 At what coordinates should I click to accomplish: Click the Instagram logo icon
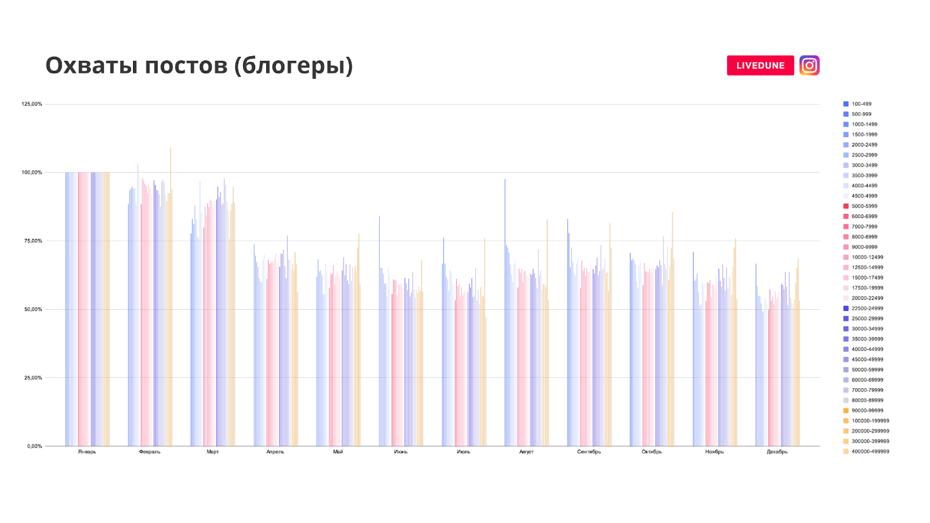(809, 66)
